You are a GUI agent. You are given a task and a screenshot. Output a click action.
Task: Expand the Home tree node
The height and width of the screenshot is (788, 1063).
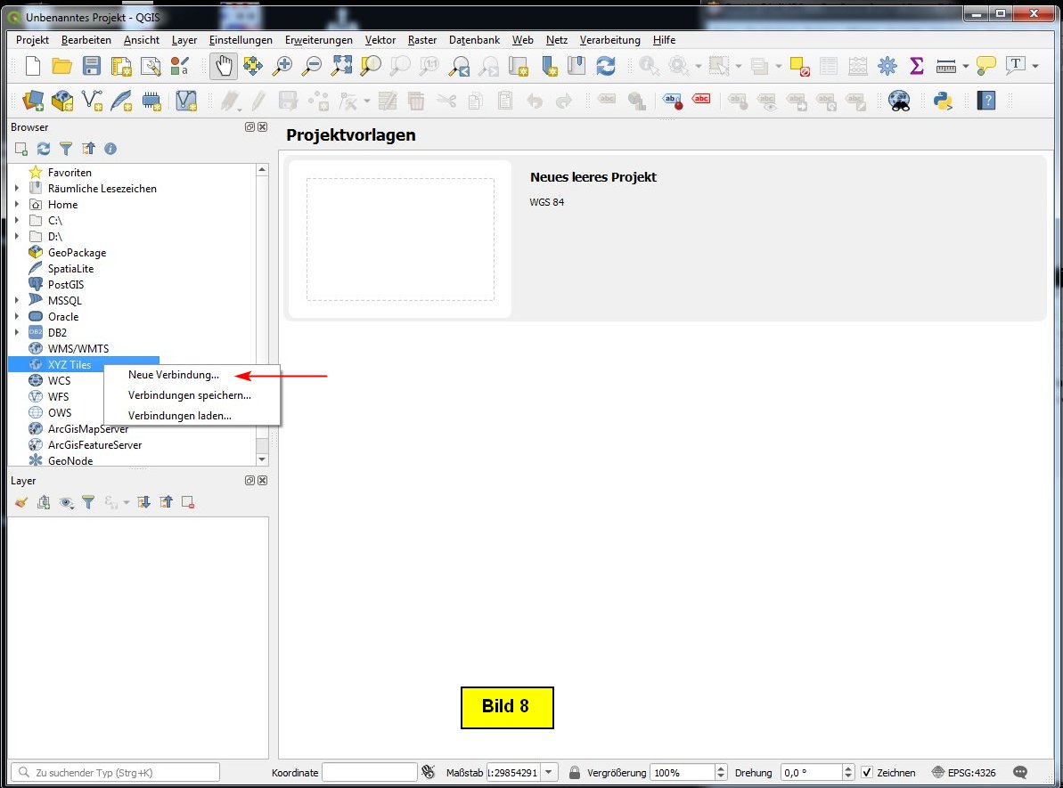[x=17, y=205]
